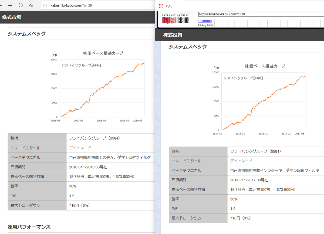Image resolution: width=324 pixels, height=234 pixels.
Task: Open the アプリ bookmark shortcut
Action: click(x=168, y=6)
